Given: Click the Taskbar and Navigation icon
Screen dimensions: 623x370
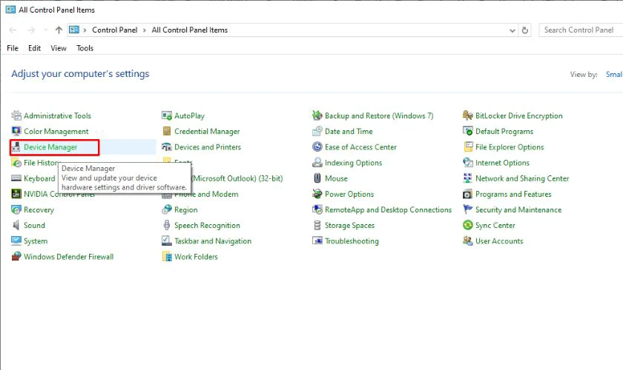Looking at the screenshot, I should click(167, 240).
